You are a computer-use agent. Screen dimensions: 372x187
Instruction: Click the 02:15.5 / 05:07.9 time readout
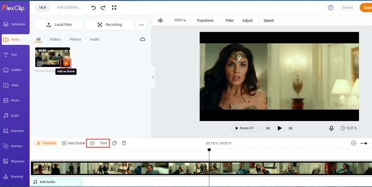coord(219,143)
